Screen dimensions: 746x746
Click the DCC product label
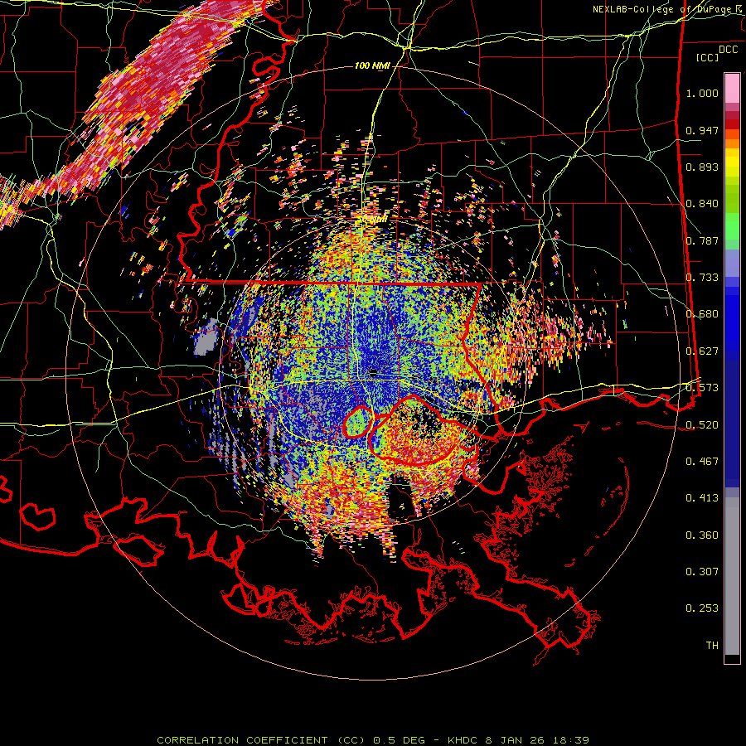click(728, 50)
